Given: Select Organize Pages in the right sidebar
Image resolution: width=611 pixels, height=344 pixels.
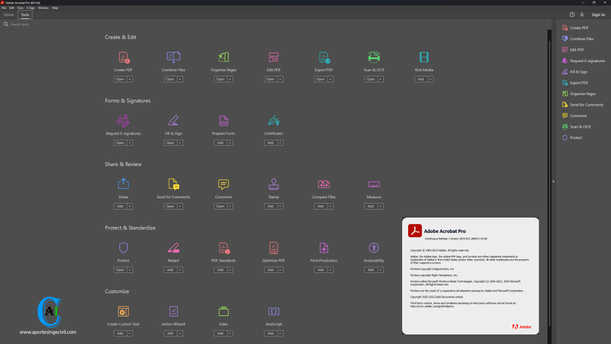Looking at the screenshot, I should (584, 94).
